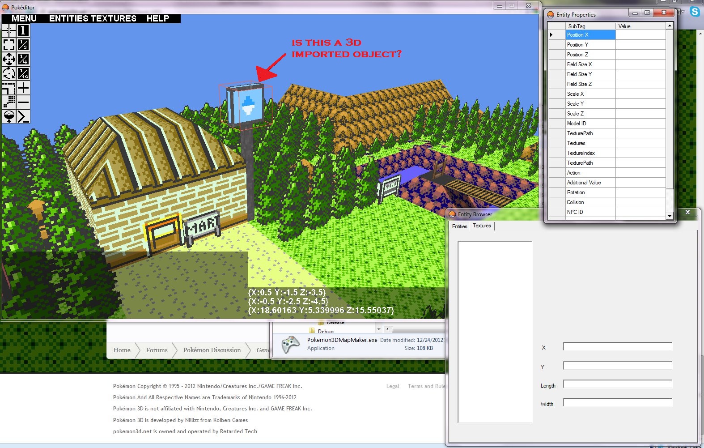Select the TextureIndex property row
The height and width of the screenshot is (448, 704).
(606, 153)
